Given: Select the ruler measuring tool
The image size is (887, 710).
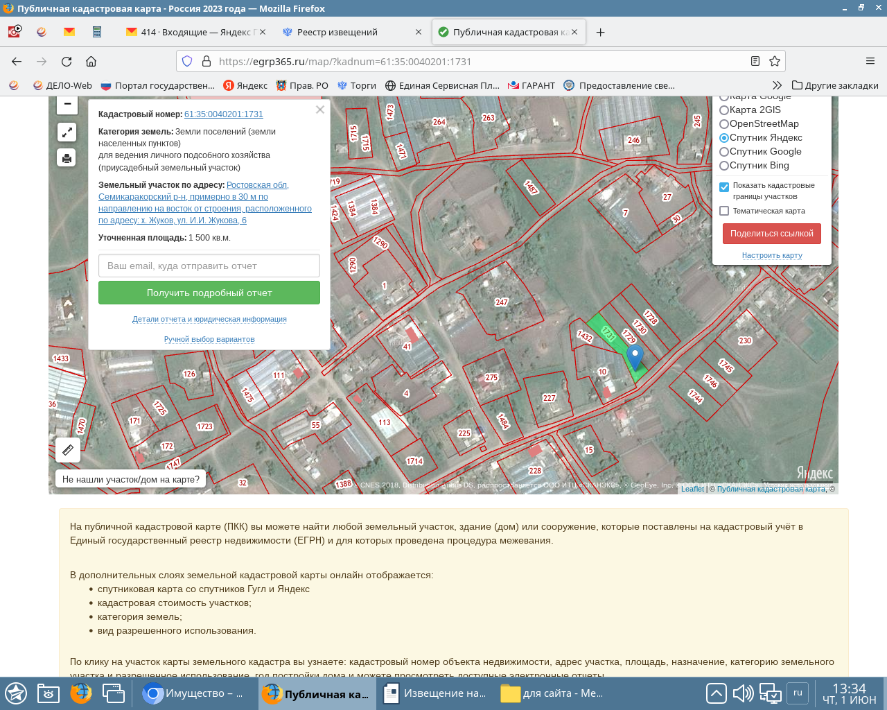Looking at the screenshot, I should [67, 450].
